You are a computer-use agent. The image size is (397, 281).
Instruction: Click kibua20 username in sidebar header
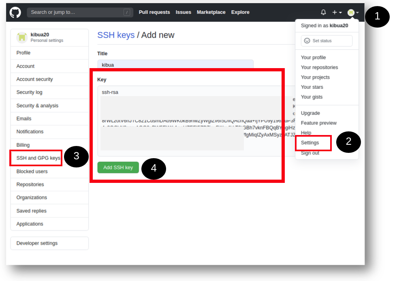(40, 35)
